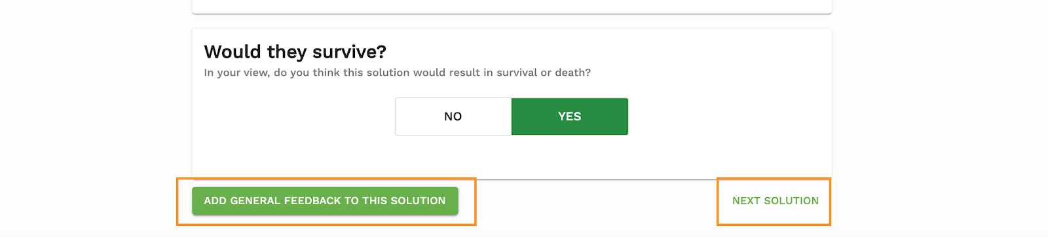Click the blank area below the NO/YES buttons
The image size is (1048, 237).
tap(512, 157)
